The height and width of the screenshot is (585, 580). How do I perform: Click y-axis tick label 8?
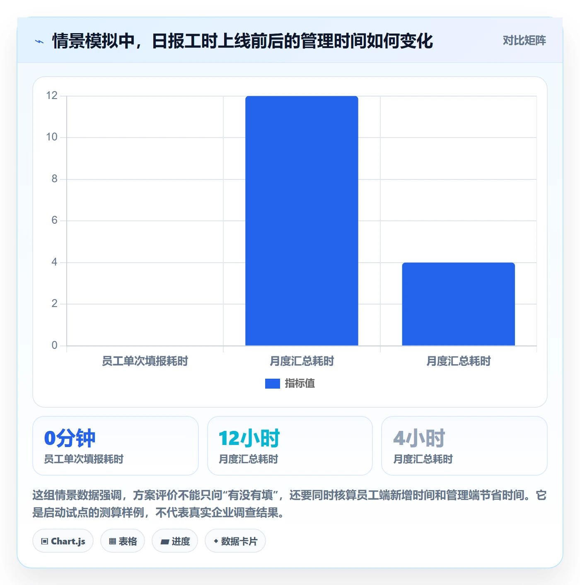coord(54,179)
